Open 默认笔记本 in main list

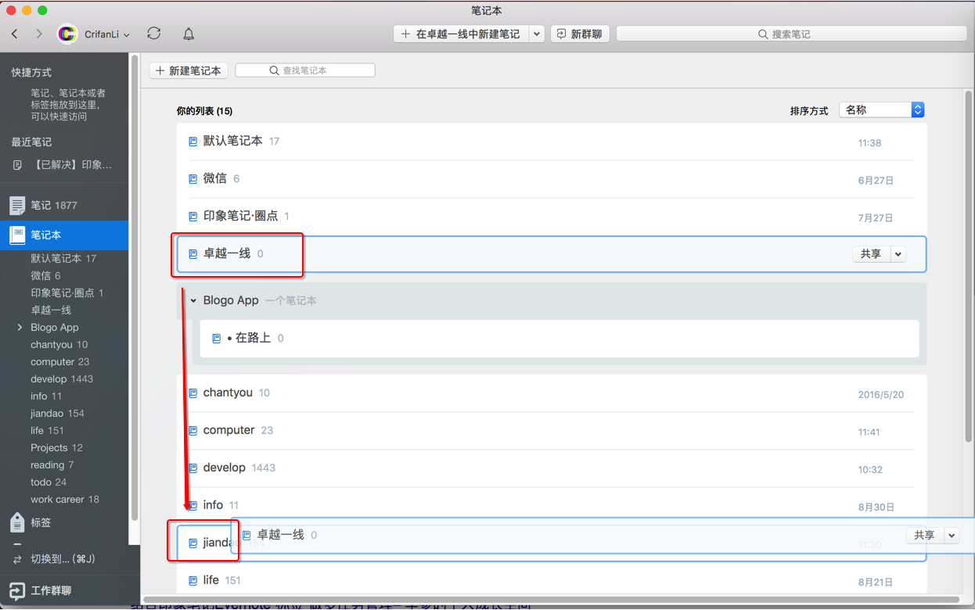click(x=552, y=142)
